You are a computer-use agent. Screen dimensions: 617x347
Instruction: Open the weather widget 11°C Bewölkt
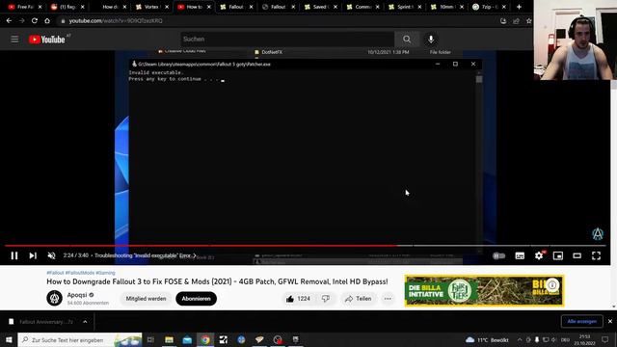tap(488, 340)
